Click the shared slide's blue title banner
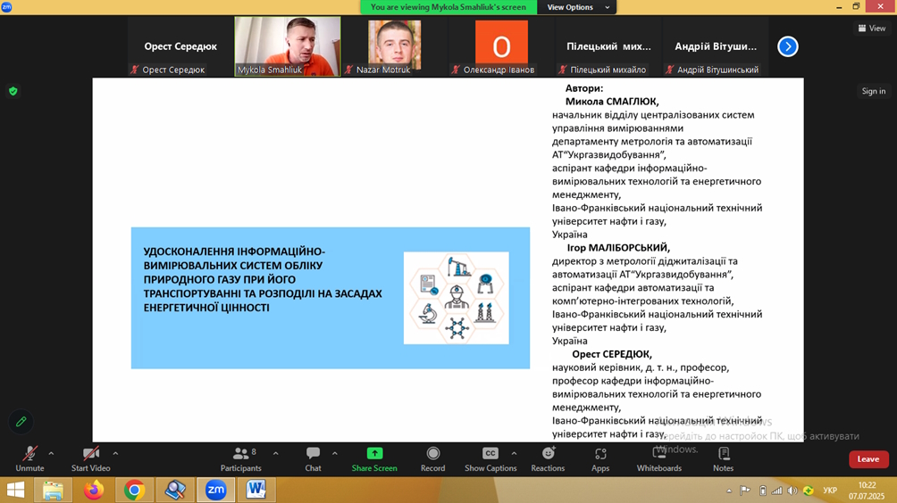The width and height of the screenshot is (897, 503). point(330,298)
